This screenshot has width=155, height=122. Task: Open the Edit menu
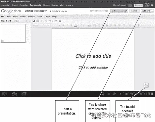(9, 17)
